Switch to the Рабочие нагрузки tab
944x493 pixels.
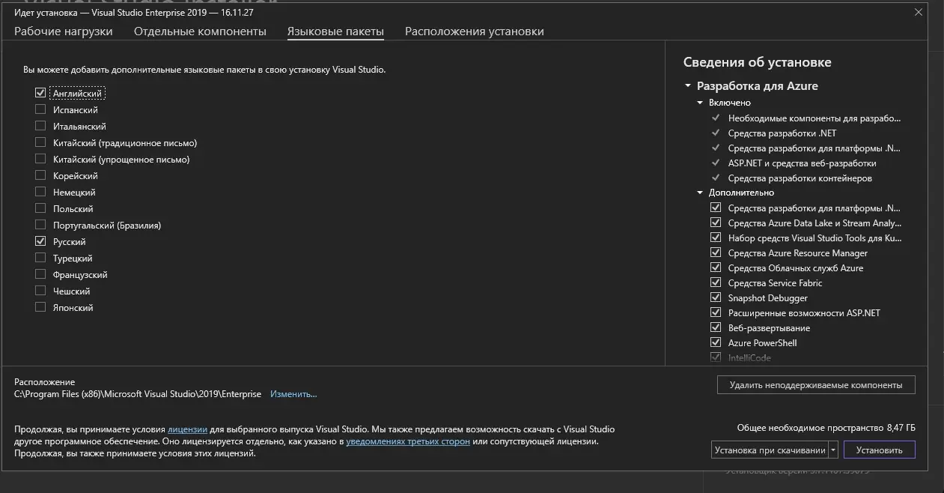pyautogui.click(x=64, y=31)
